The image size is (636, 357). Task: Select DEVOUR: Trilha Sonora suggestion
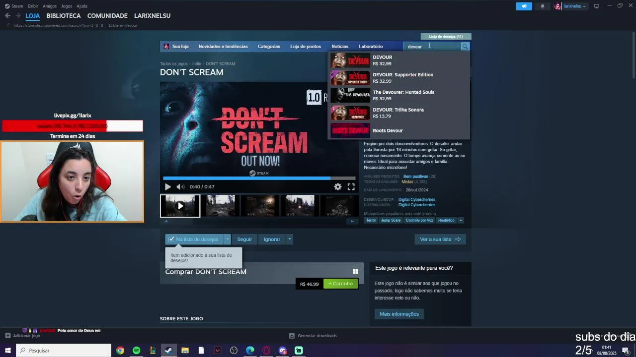[398, 113]
